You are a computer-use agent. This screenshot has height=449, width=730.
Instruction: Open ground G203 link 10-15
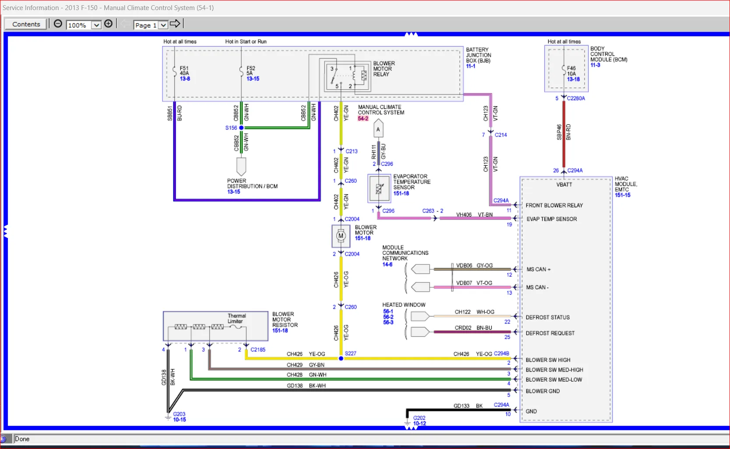point(179,420)
